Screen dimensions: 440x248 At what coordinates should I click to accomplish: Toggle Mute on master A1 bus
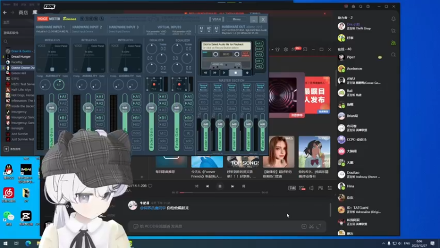(204, 109)
